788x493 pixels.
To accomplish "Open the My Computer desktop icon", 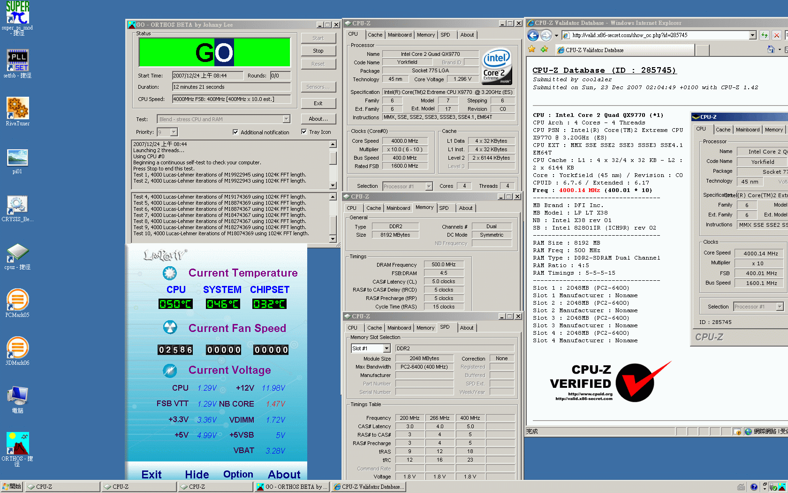I will [17, 399].
